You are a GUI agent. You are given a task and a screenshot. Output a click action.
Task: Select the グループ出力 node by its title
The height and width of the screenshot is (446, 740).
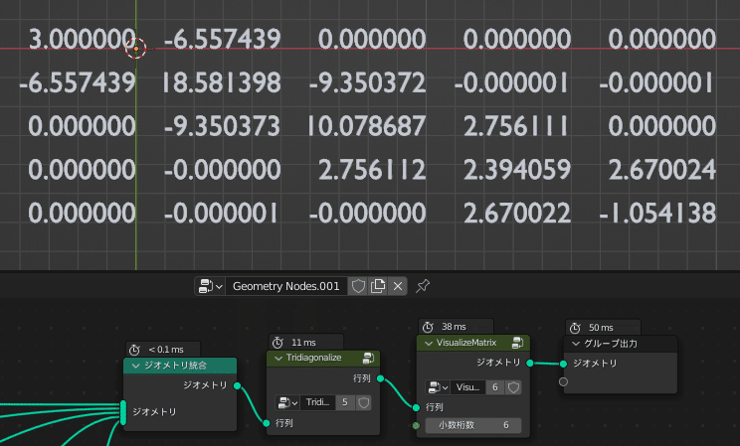tap(611, 344)
